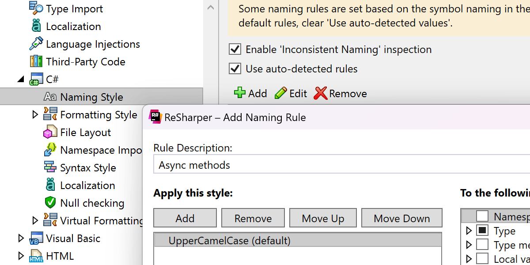Toggle the Type checkbox in entity list
The height and width of the screenshot is (265, 530).
click(482, 231)
